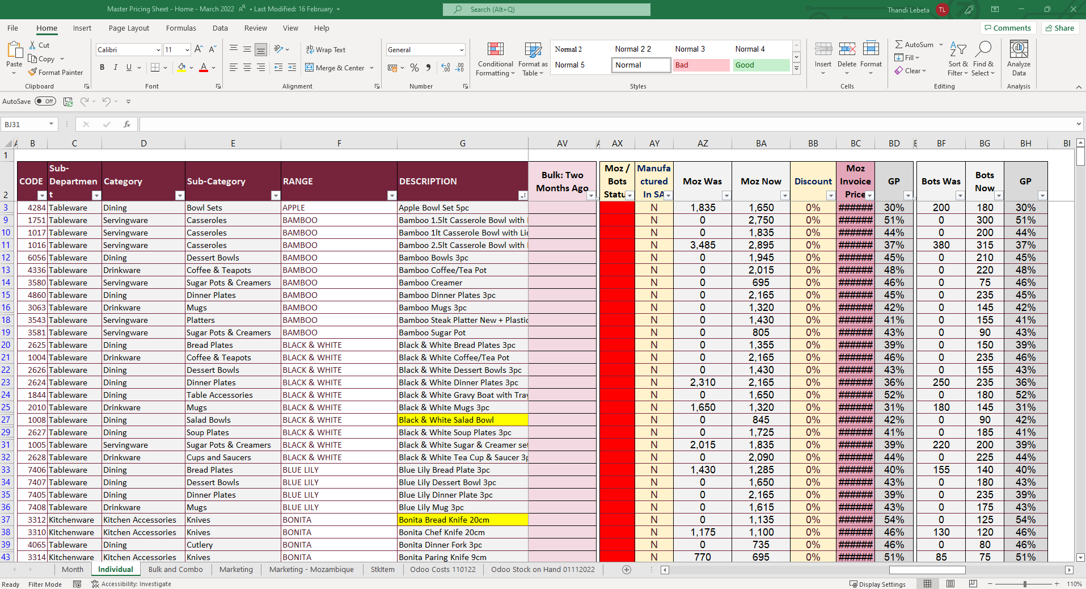The image size is (1086, 589).
Task: Open Category column filter dropdown
Action: [x=180, y=196]
